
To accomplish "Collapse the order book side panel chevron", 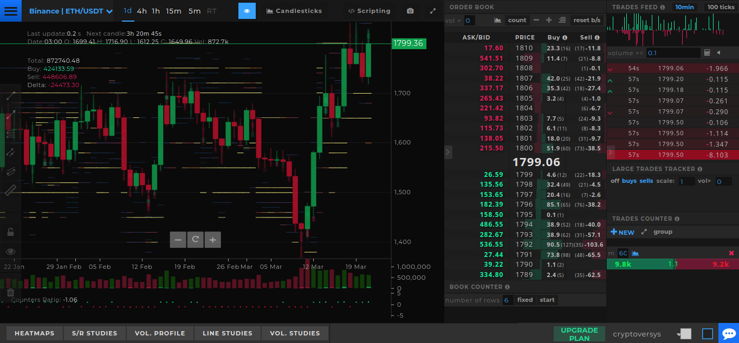I will pos(448,152).
